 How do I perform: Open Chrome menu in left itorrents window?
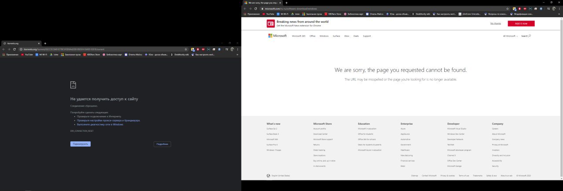pos(238,49)
